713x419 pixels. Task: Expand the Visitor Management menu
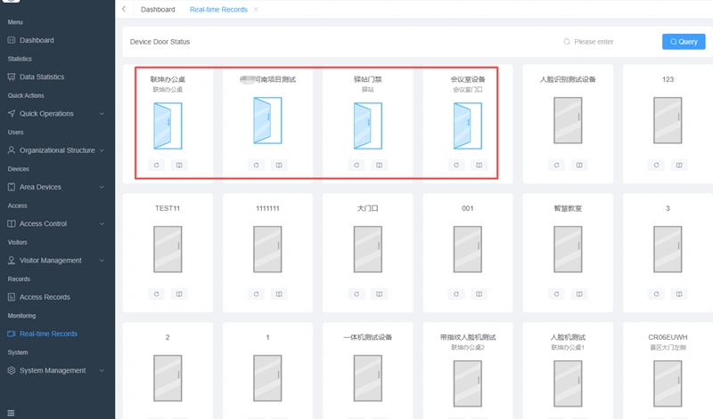coord(57,261)
